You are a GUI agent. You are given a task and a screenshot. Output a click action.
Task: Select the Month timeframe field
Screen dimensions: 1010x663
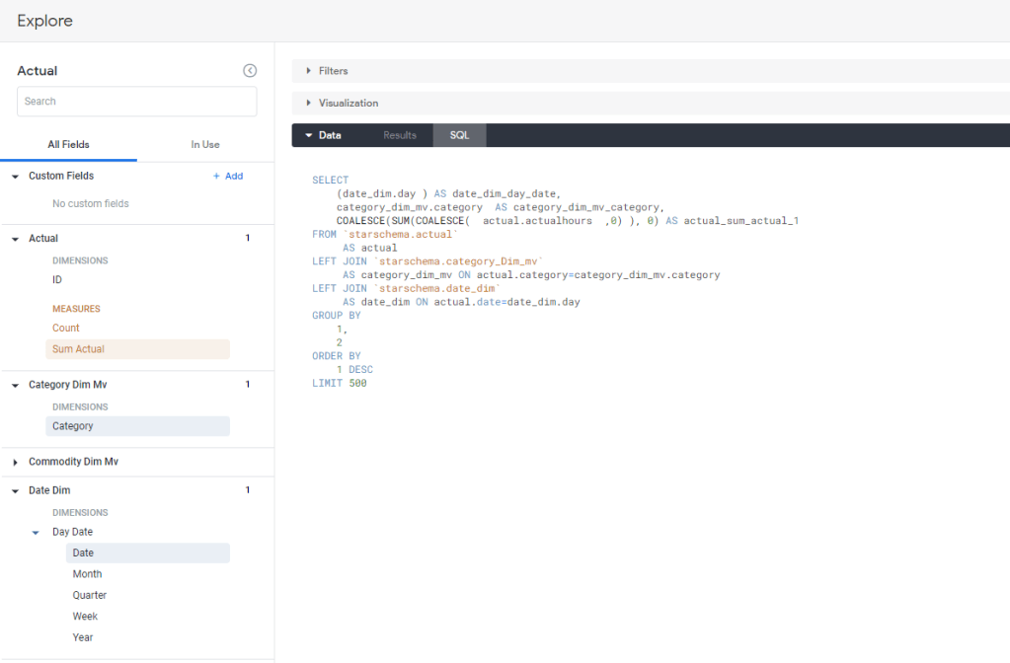[x=87, y=574]
